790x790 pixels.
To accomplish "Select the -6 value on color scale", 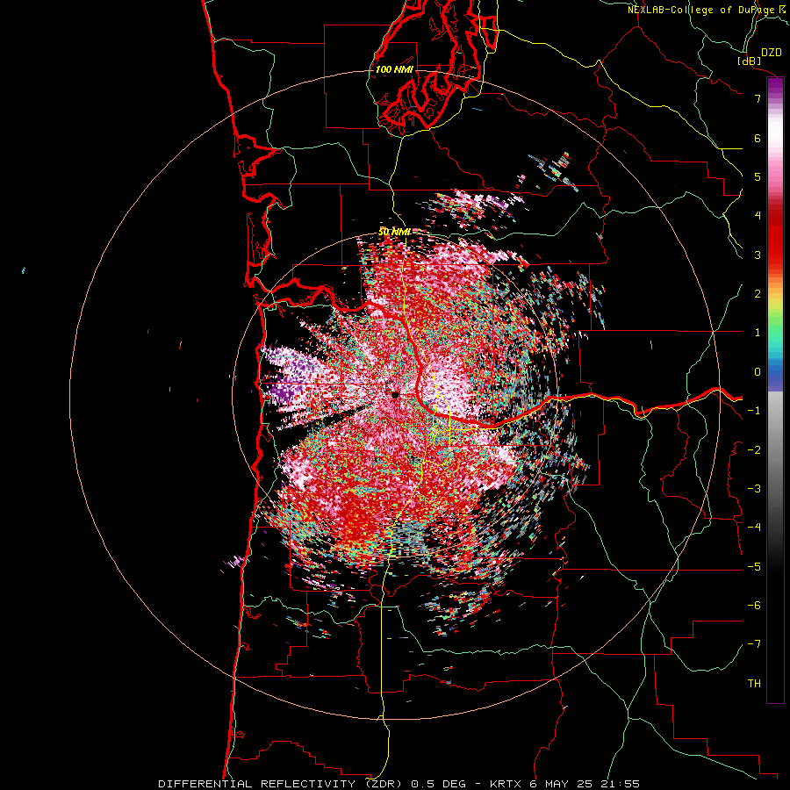I will (754, 606).
